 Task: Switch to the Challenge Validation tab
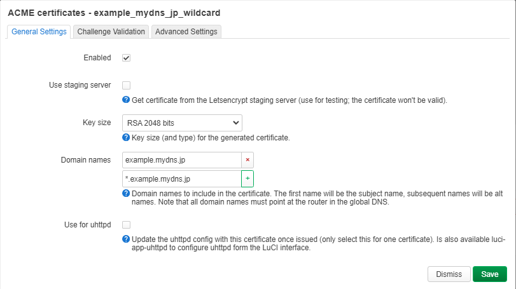point(111,31)
